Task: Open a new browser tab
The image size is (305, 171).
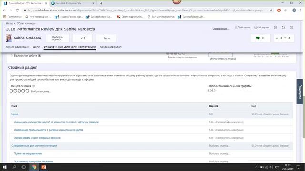Action: [x=101, y=3]
